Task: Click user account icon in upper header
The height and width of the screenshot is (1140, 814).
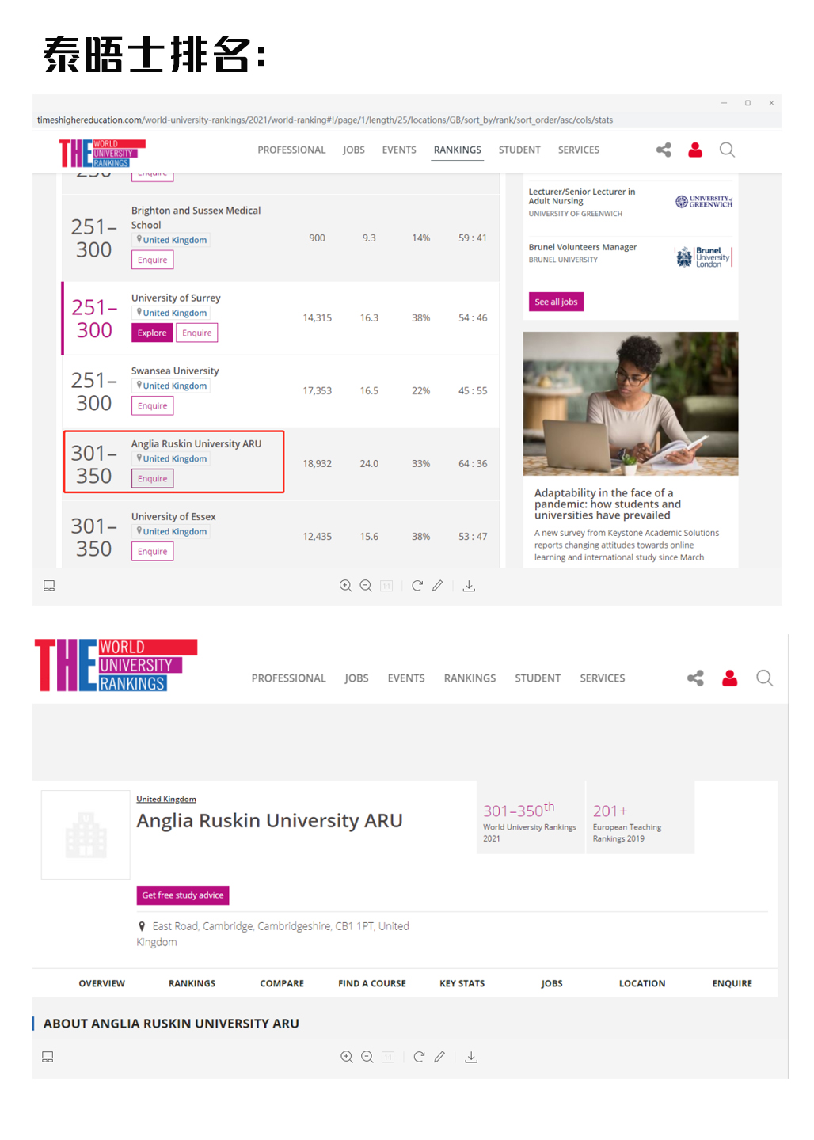Action: [x=695, y=150]
